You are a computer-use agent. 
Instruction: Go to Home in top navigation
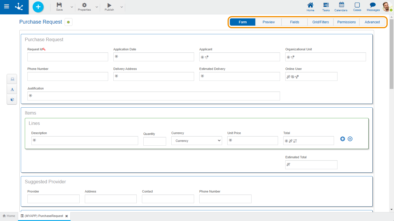pos(310,7)
